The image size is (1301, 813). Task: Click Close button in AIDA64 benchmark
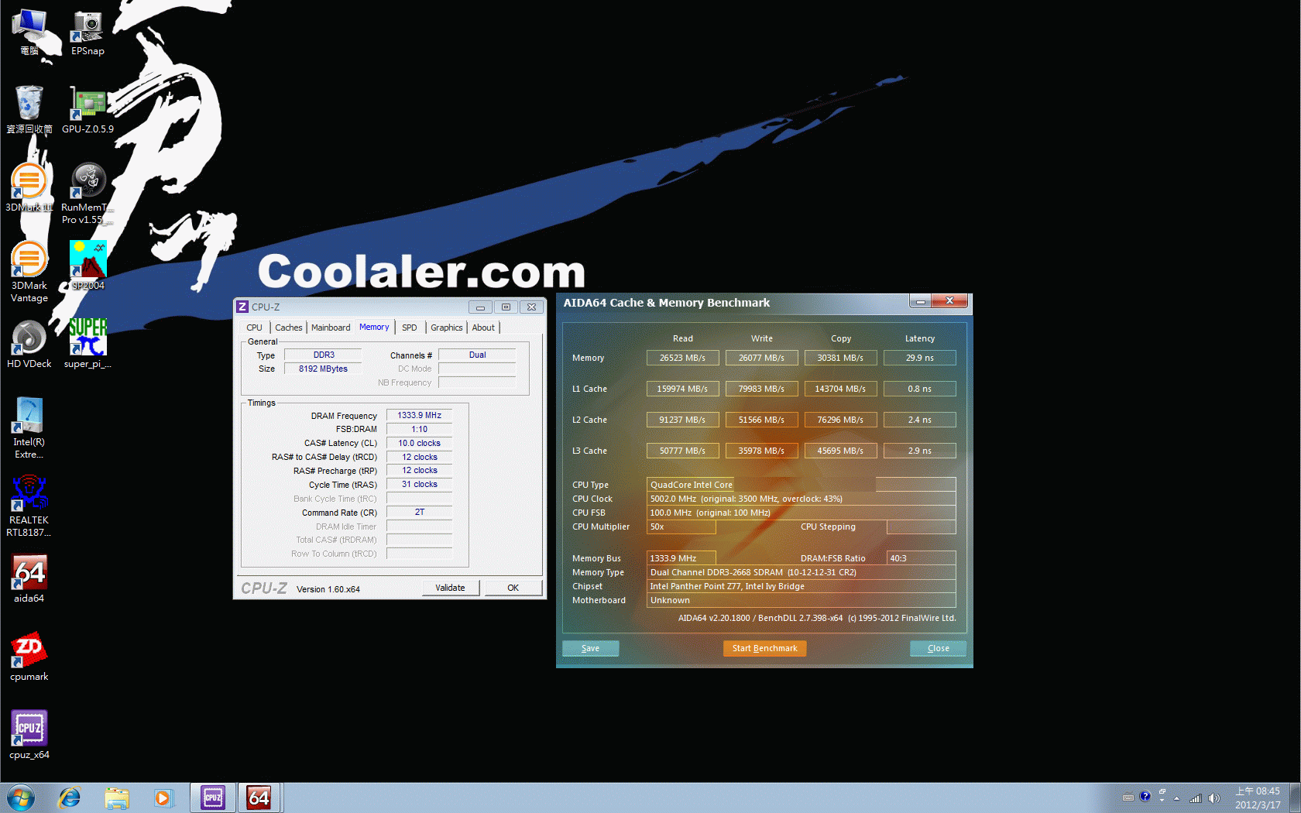[938, 648]
